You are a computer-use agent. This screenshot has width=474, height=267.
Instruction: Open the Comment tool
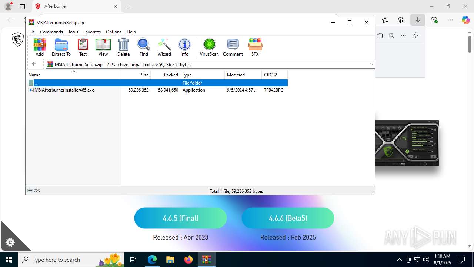[x=233, y=47]
